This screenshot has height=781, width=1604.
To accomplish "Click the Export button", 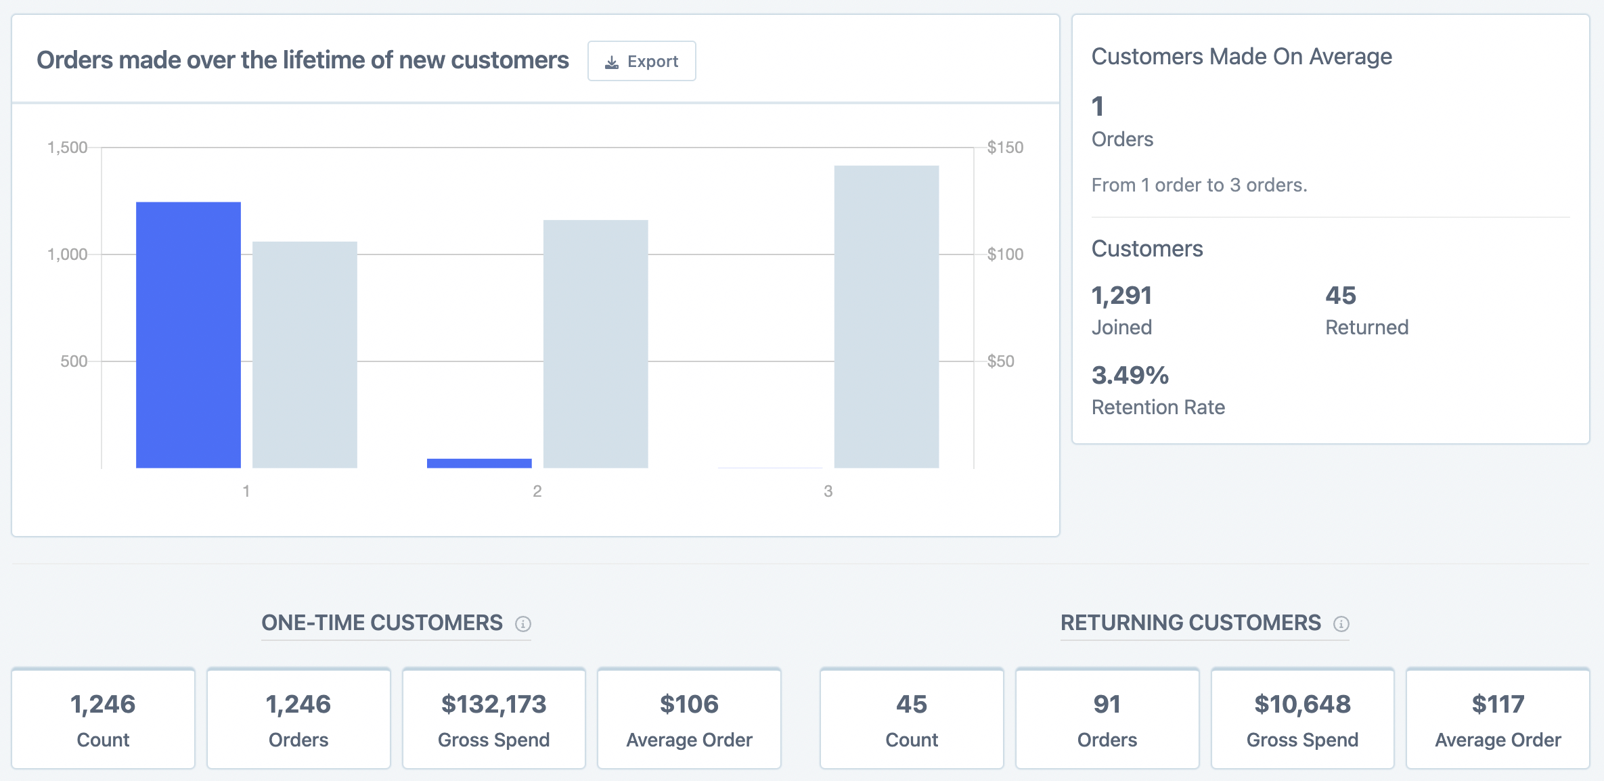I will point(642,61).
